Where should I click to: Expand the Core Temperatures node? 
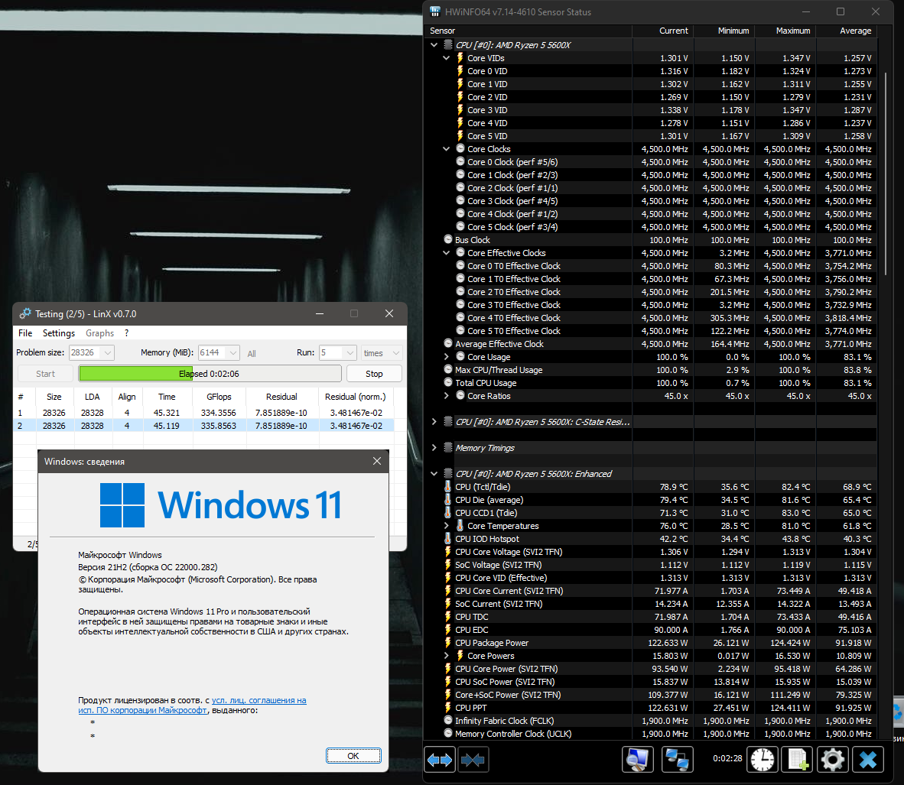click(446, 526)
